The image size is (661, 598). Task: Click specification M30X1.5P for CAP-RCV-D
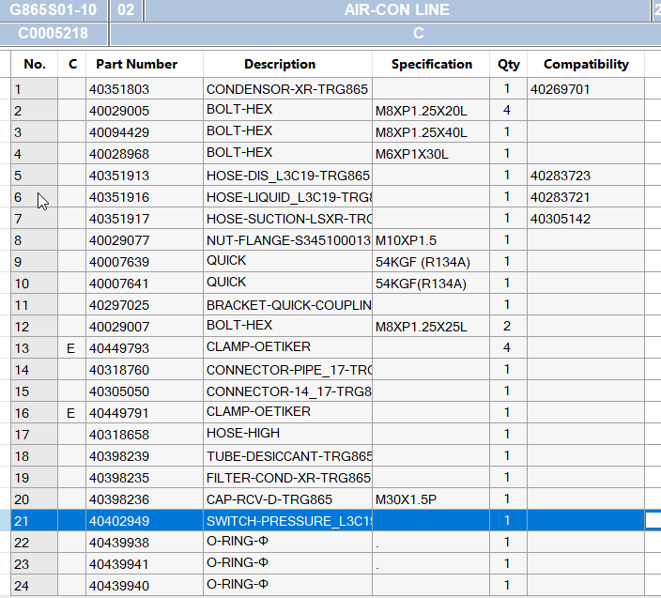[x=407, y=499]
